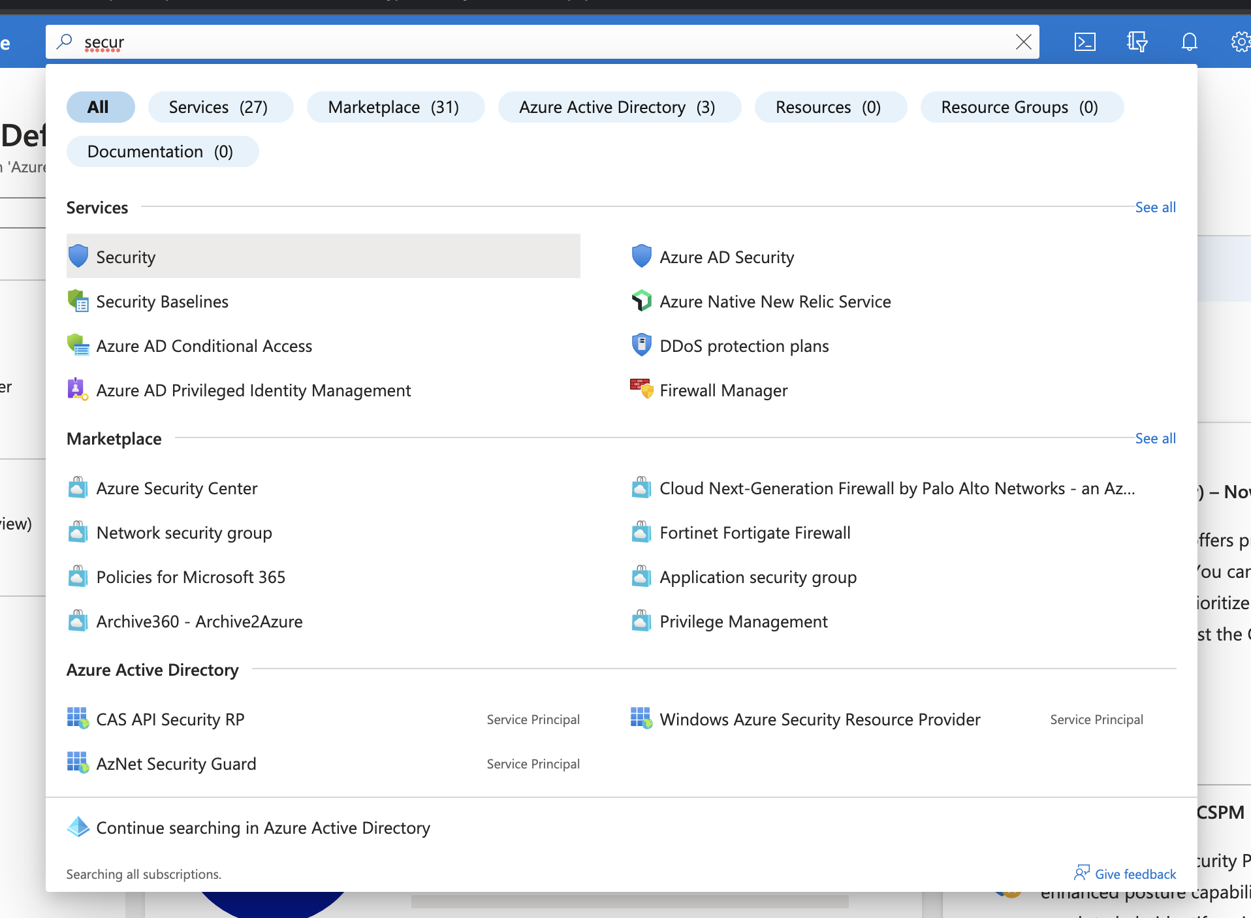1251x918 pixels.
Task: Filter results to Resource Groups (0)
Action: point(1021,107)
